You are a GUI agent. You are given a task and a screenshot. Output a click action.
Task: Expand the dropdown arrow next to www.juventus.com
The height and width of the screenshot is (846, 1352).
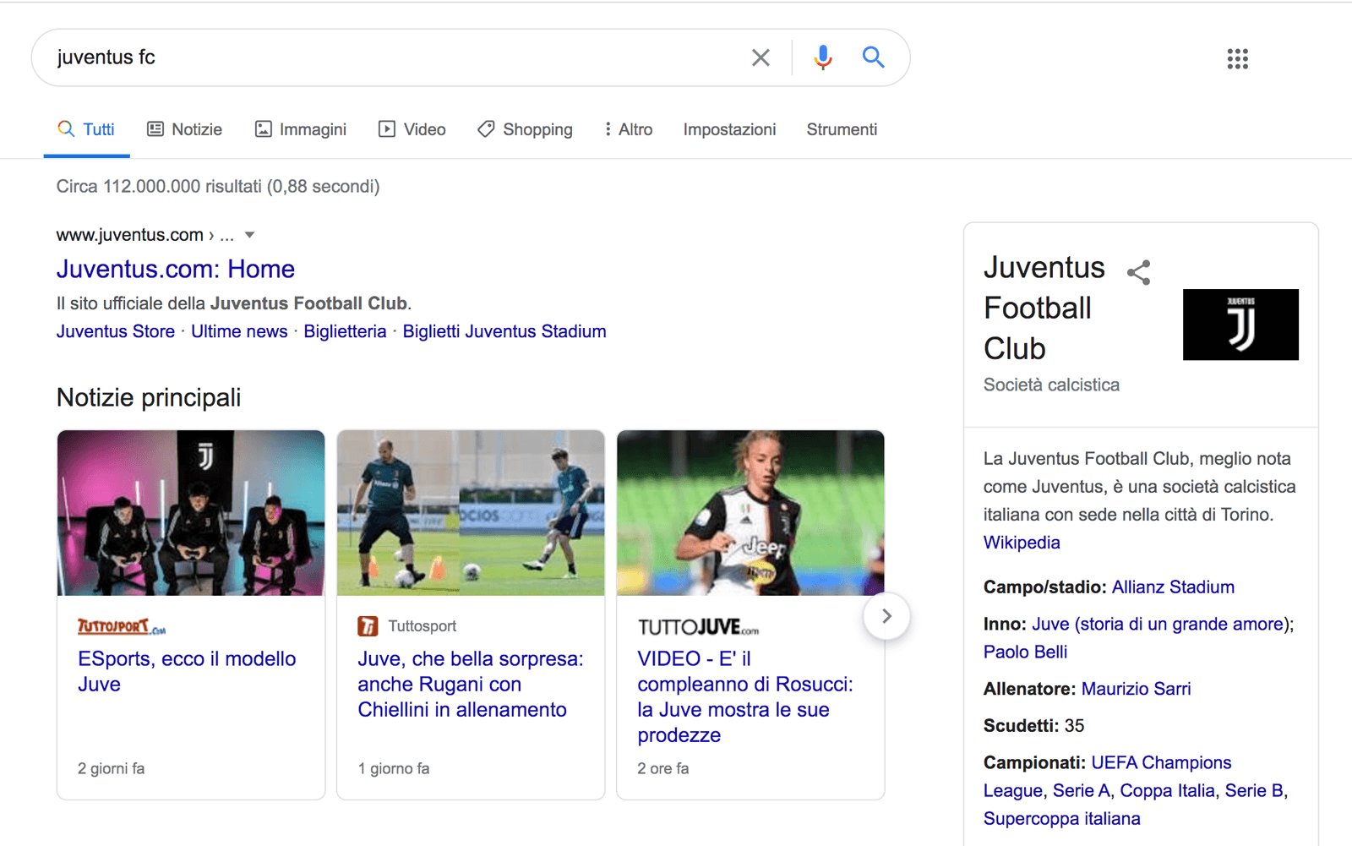coord(249,235)
